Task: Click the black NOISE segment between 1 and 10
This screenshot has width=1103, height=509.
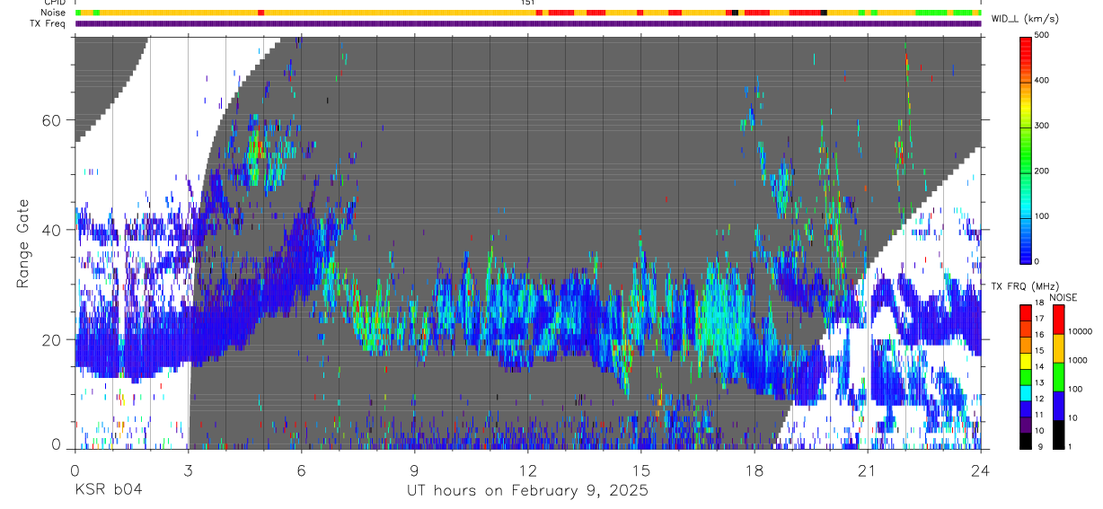Action: click(1058, 434)
